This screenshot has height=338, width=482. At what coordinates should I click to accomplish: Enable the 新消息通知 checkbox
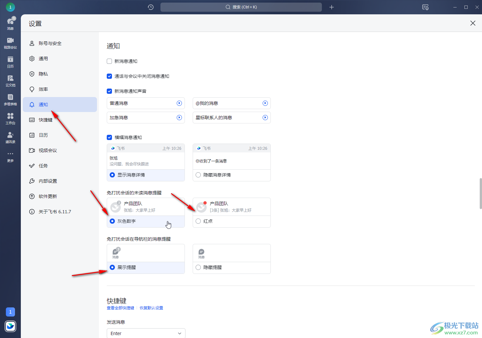pos(109,61)
